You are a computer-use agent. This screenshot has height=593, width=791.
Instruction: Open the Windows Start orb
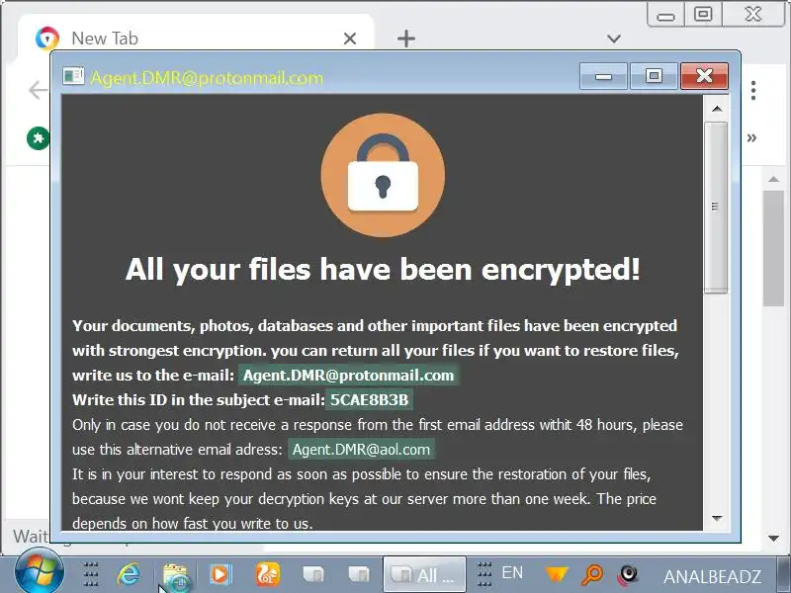[x=40, y=573]
